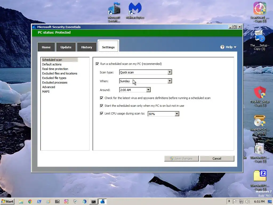Open the network tray icon
The height and width of the screenshot is (205, 273).
click(x=241, y=202)
